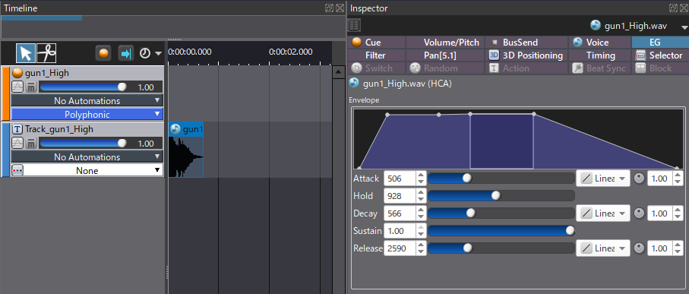Open the gun1_High.wav selector dropdown in Inspector
689x294 pixels.
coord(684,27)
